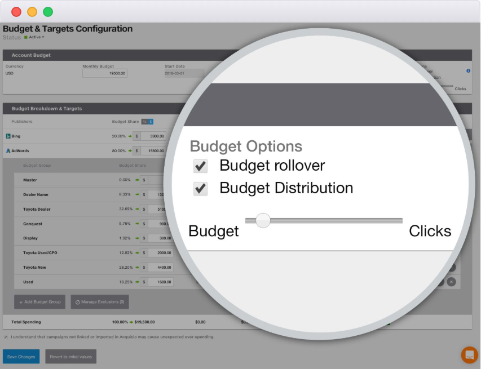Click the Add Budget Group button
The height and width of the screenshot is (369, 481).
[x=39, y=301]
